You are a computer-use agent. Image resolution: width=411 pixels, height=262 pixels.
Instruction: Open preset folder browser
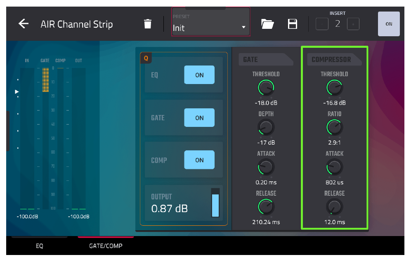click(x=267, y=24)
